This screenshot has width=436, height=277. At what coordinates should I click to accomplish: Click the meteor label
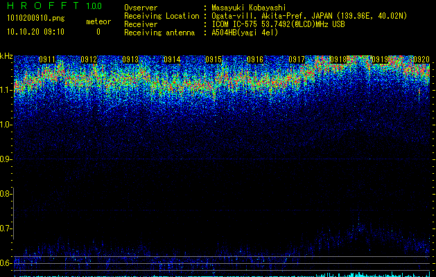click(x=98, y=21)
